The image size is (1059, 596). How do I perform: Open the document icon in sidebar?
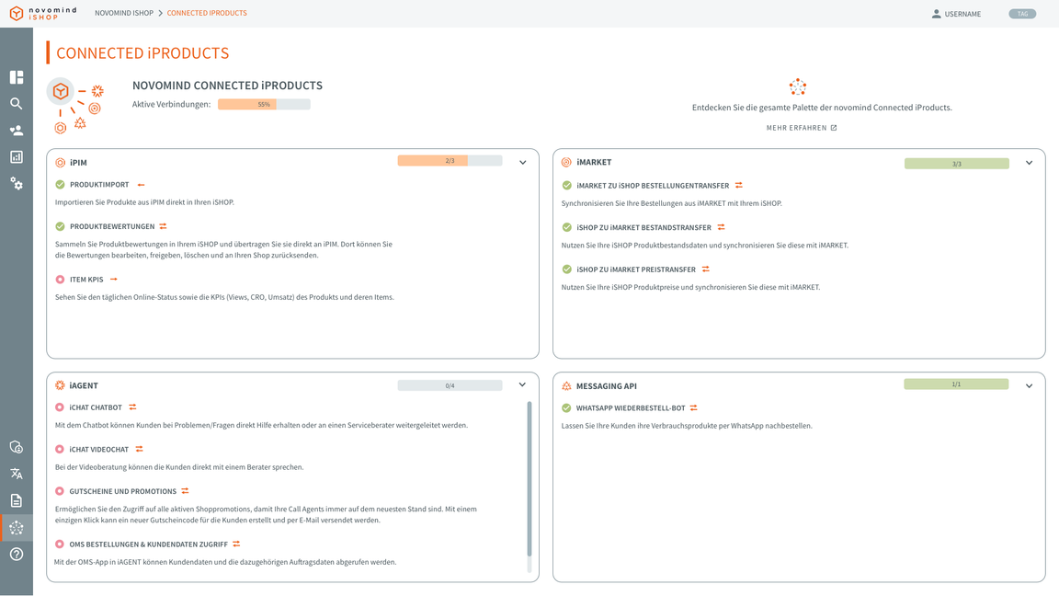(x=17, y=500)
